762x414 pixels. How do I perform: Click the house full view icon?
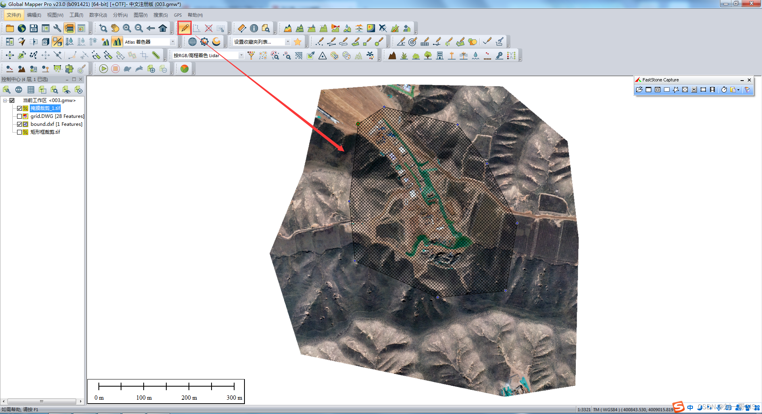click(x=163, y=28)
